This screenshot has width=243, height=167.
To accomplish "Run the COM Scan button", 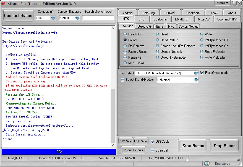I will coord(126,141).
